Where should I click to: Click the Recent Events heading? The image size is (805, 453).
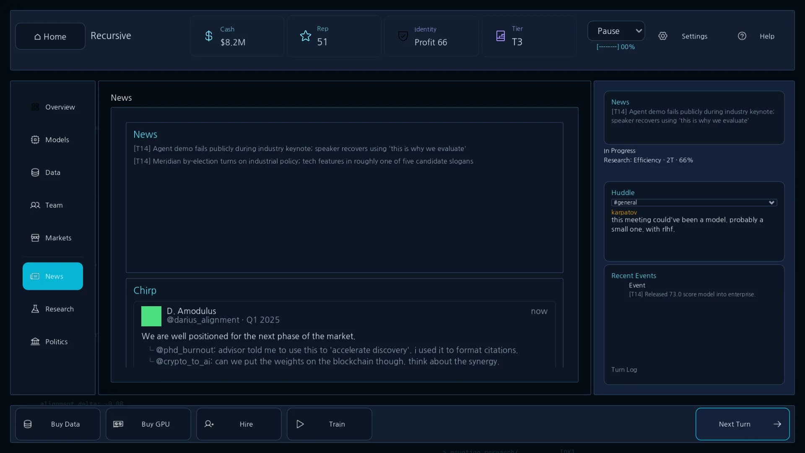tap(634, 276)
